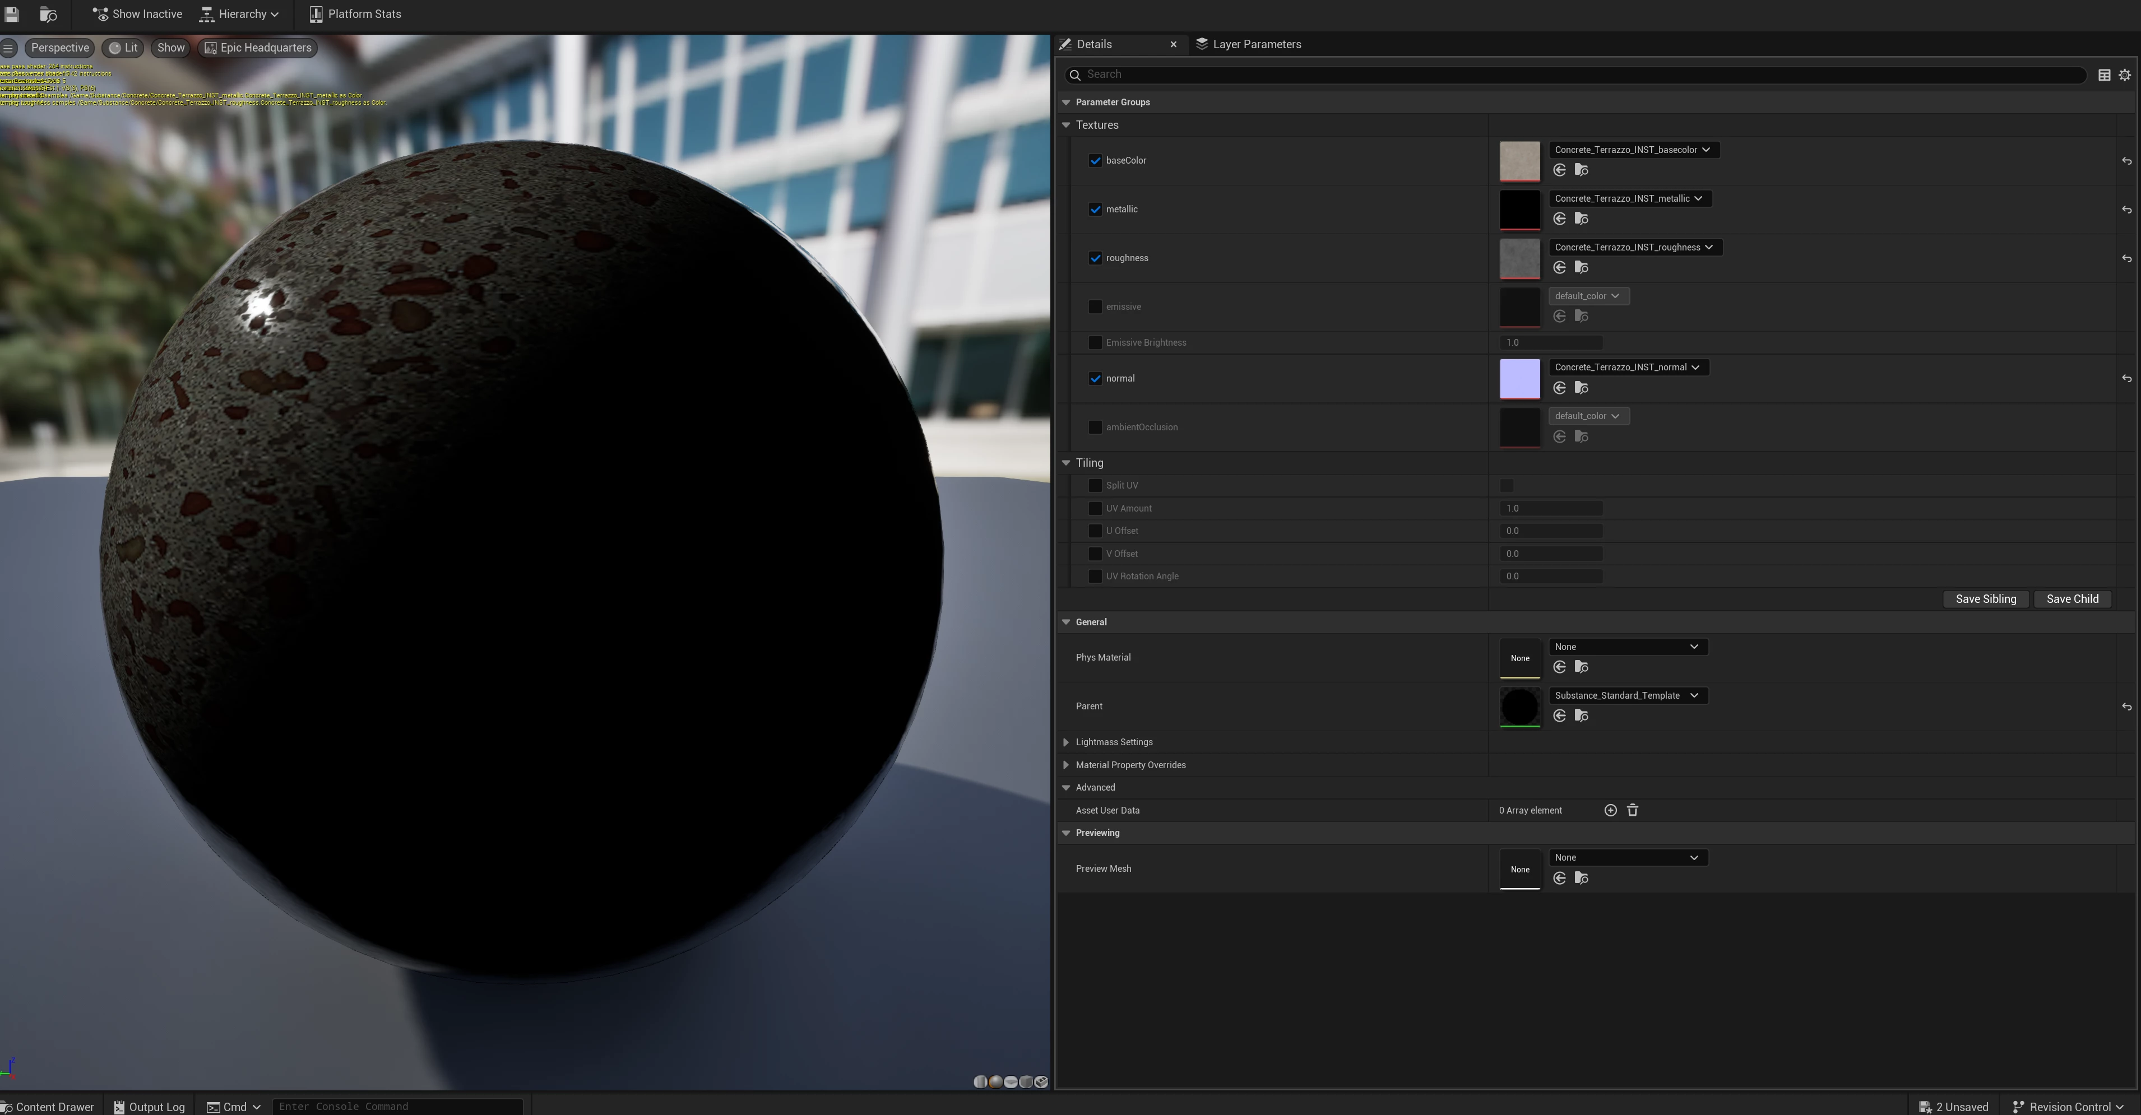Use selected asset for roughness texture
This screenshot has height=1115, width=2141.
(1559, 267)
